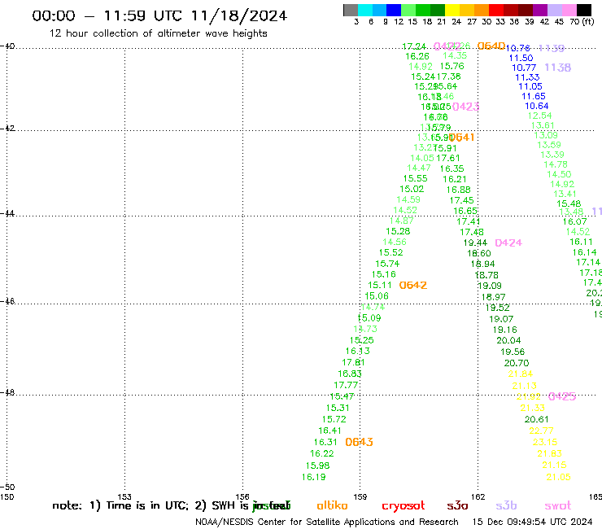Click the orange '0640' time marker
602x529 pixels.
491,46
